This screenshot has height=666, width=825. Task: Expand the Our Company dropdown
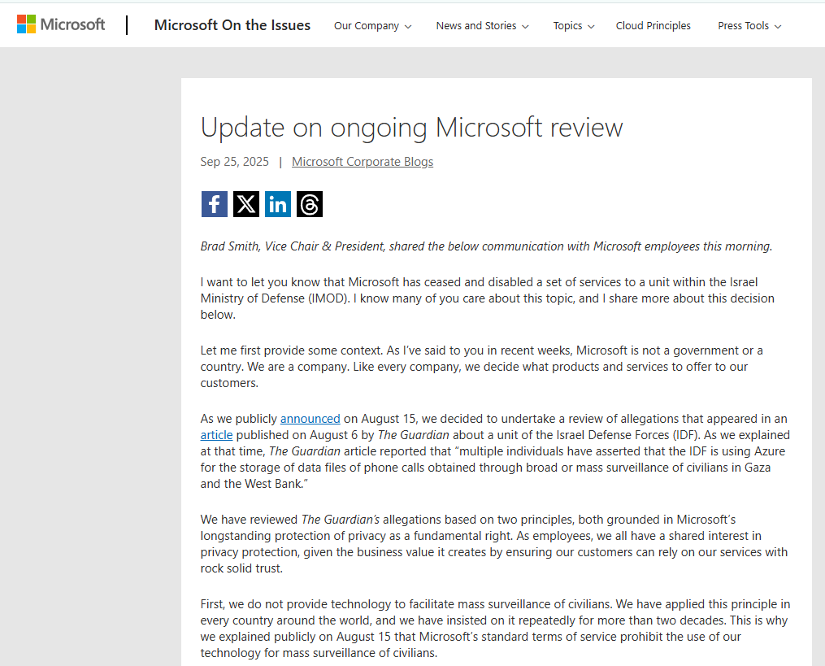coord(372,26)
